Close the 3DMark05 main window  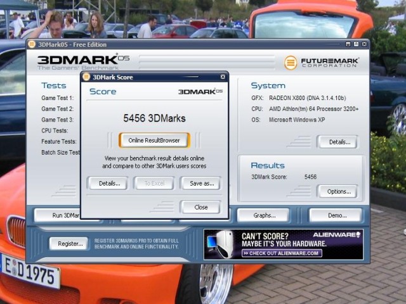tap(364, 44)
